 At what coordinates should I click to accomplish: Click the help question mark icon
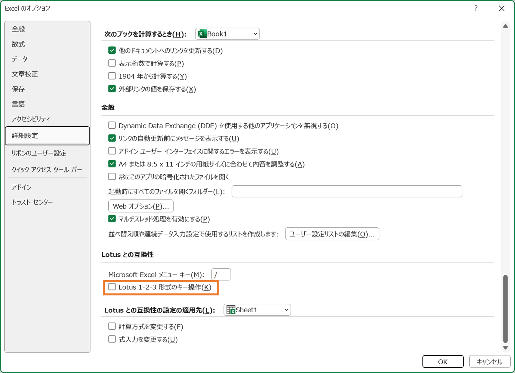pyautogui.click(x=476, y=8)
